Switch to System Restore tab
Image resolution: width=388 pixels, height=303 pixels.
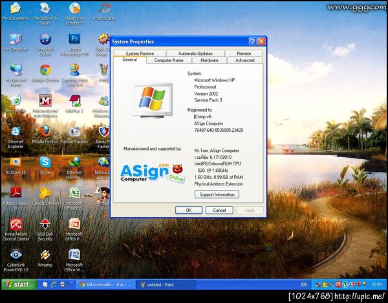click(140, 54)
